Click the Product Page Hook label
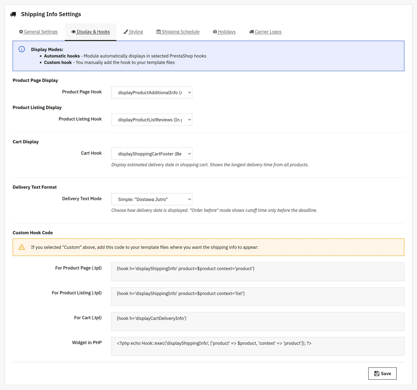The height and width of the screenshot is (390, 417). coord(82,92)
